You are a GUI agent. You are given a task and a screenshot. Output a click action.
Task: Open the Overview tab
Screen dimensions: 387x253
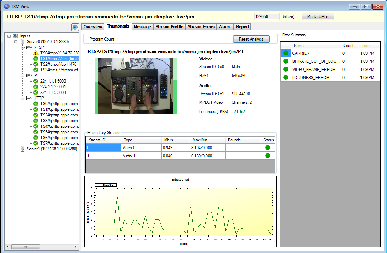(x=93, y=27)
